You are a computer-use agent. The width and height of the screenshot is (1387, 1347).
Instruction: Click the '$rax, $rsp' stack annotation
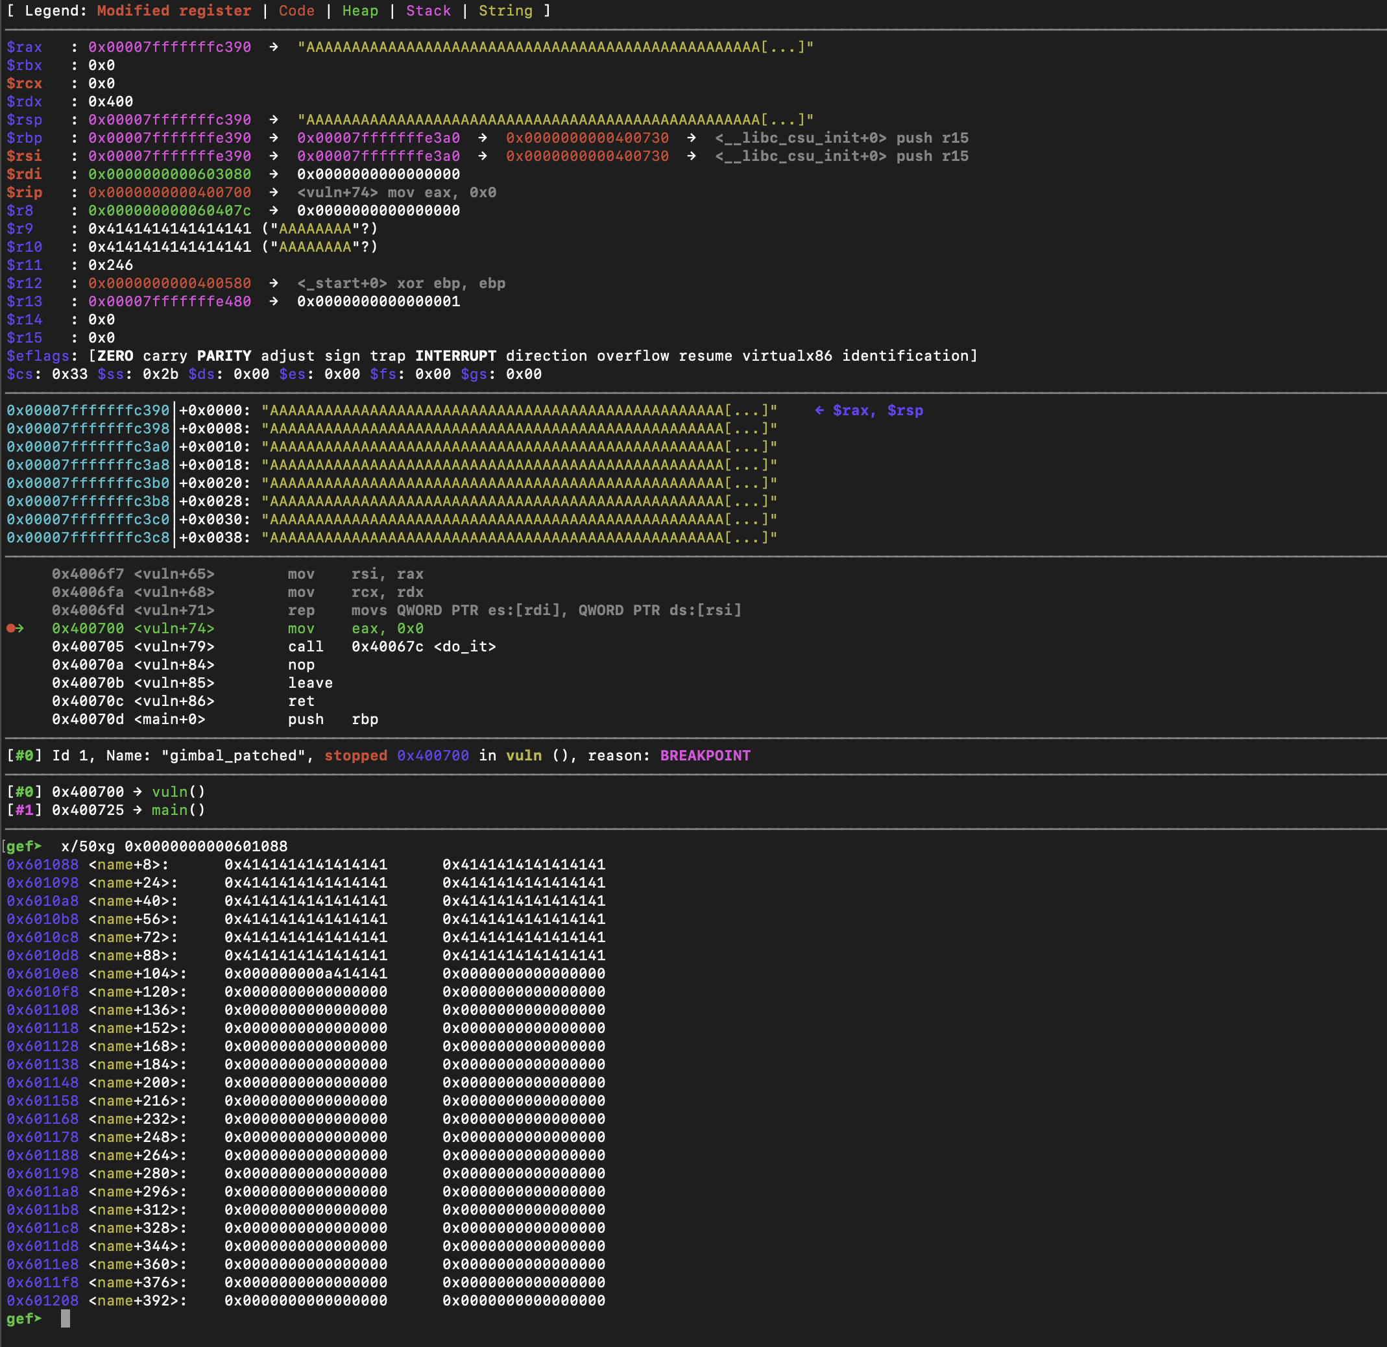(x=878, y=411)
